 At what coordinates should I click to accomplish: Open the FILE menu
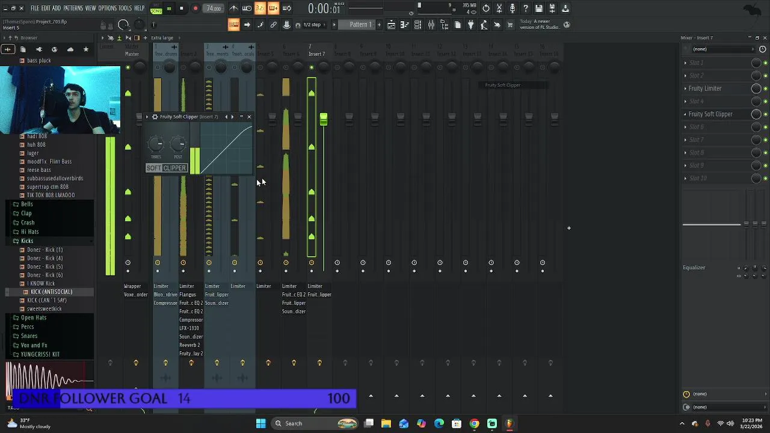tap(34, 8)
